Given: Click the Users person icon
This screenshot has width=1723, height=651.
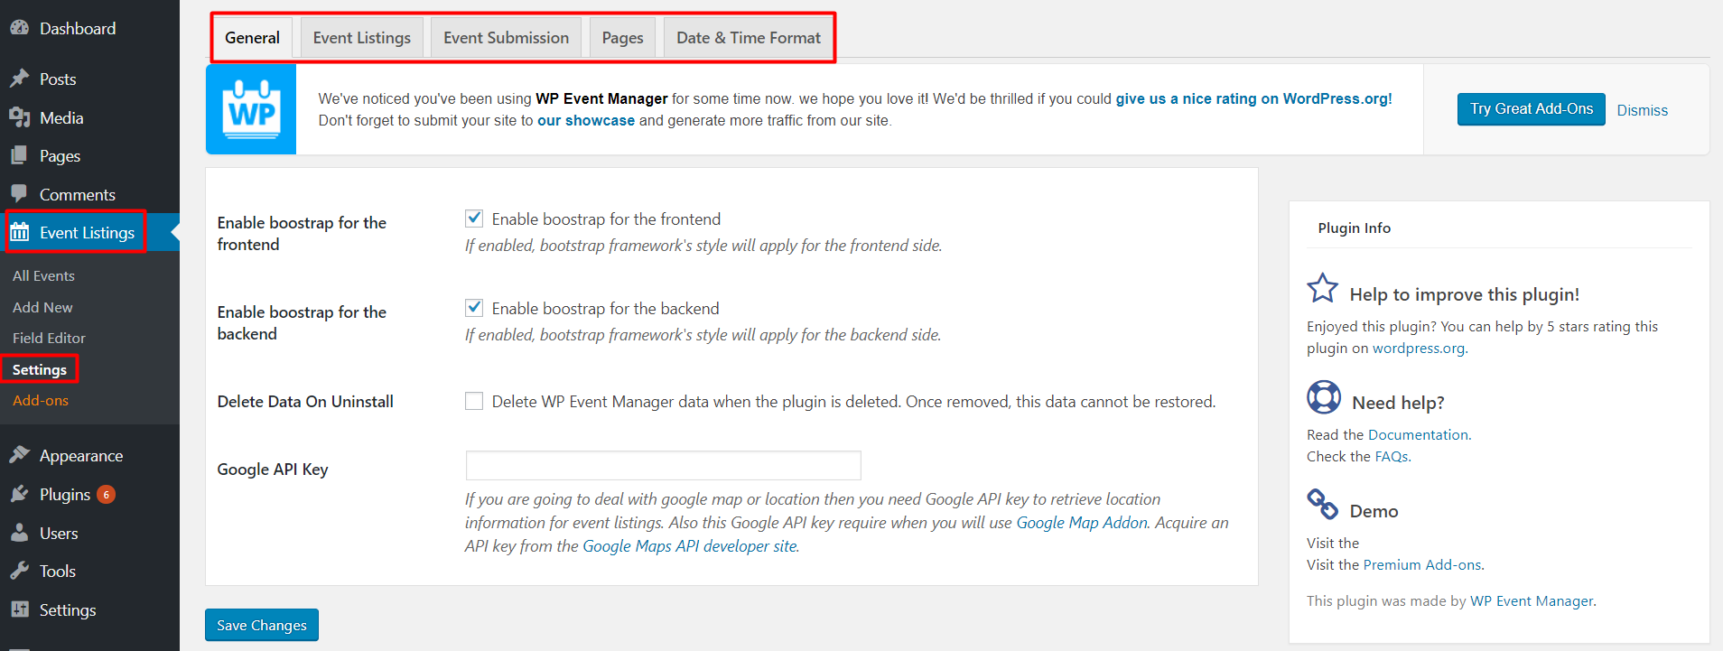Looking at the screenshot, I should (19, 533).
